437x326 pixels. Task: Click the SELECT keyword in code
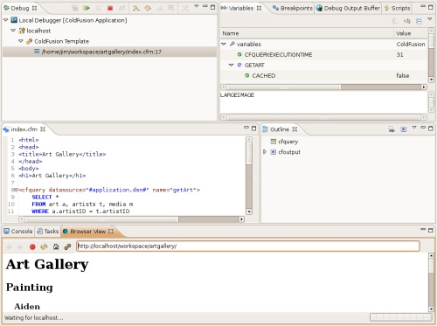coord(42,197)
